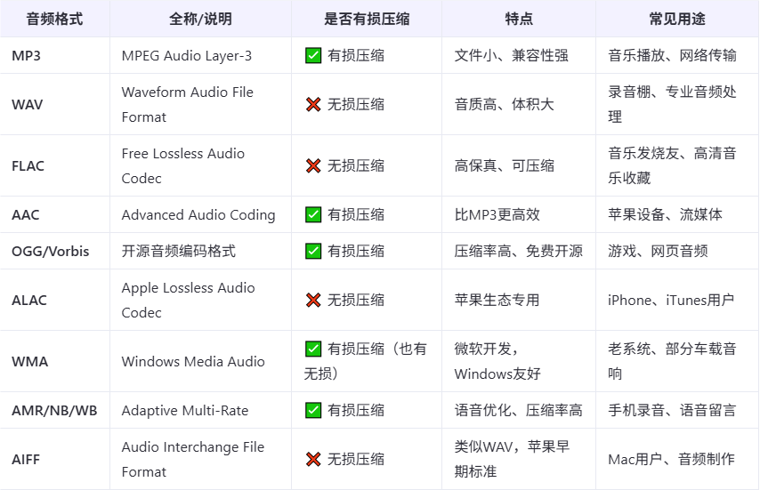Click the red cross in FLAC row
Screen dimensions: 760x490
pyautogui.click(x=313, y=165)
